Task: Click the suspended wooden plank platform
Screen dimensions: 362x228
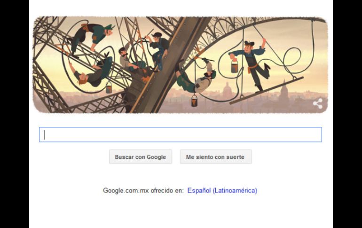Action: [x=266, y=90]
